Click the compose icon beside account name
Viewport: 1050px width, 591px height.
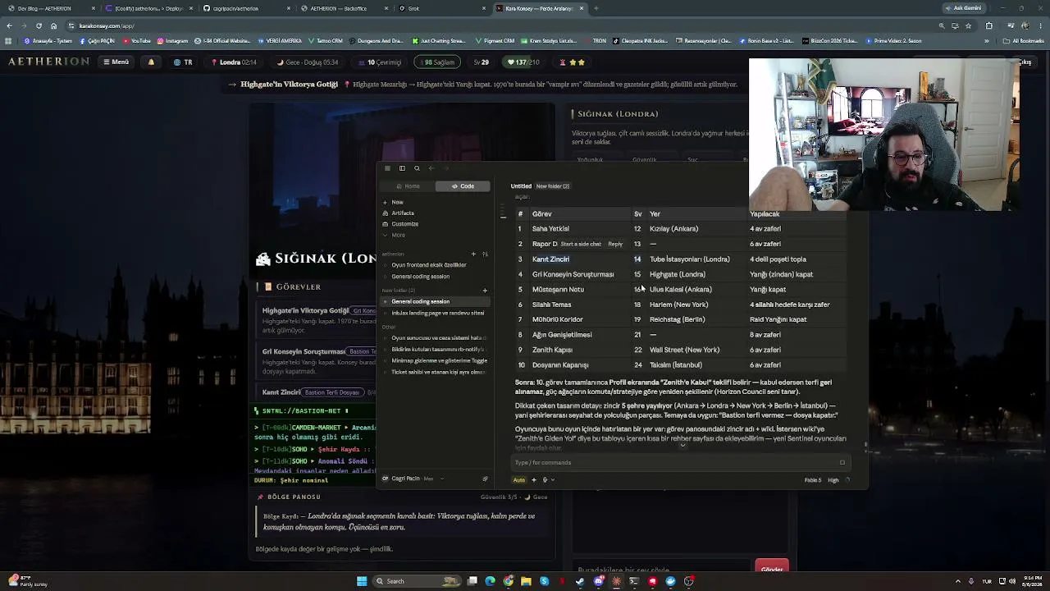485,479
